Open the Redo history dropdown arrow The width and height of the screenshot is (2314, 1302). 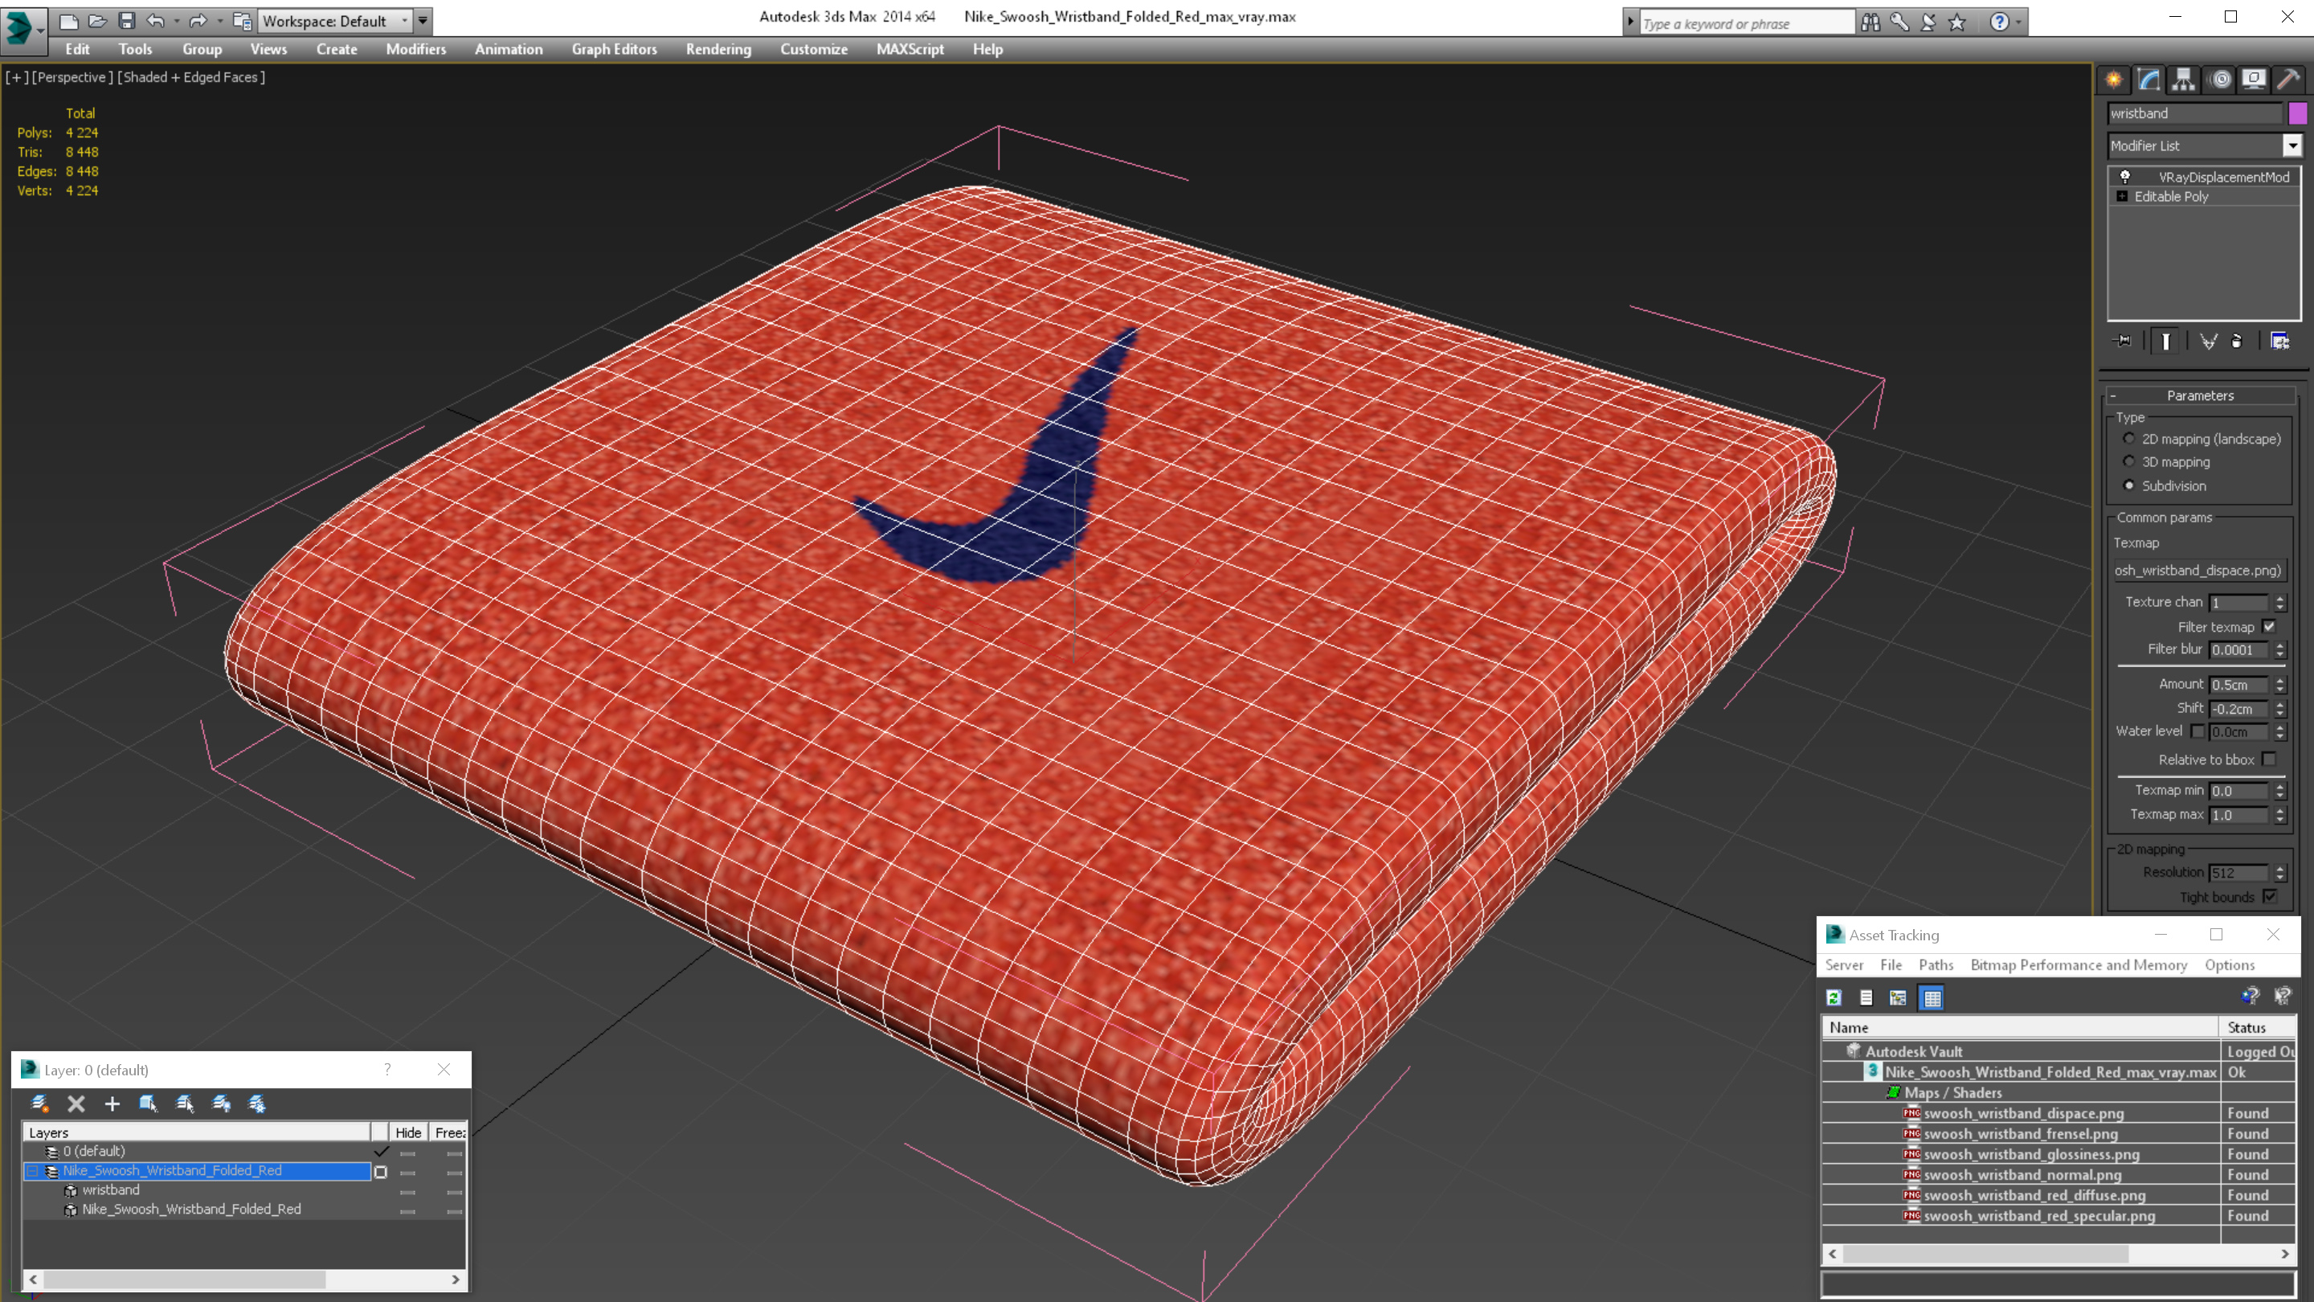(x=219, y=21)
